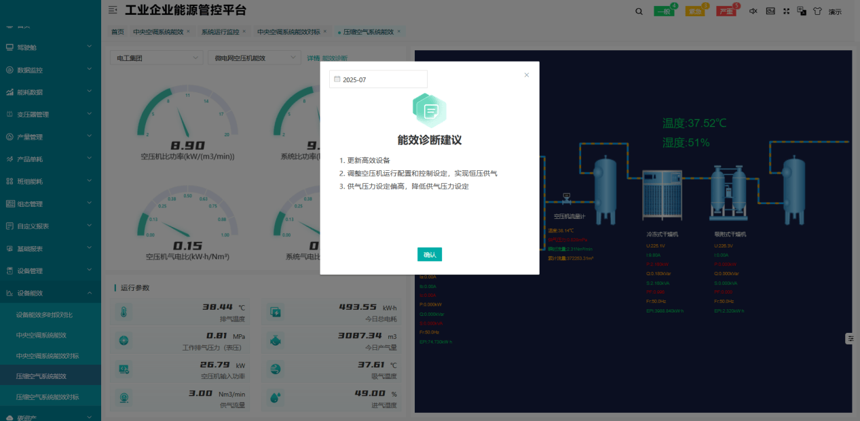
Task: Expand the 自定义报表 sidebar menu
Action: pos(50,226)
